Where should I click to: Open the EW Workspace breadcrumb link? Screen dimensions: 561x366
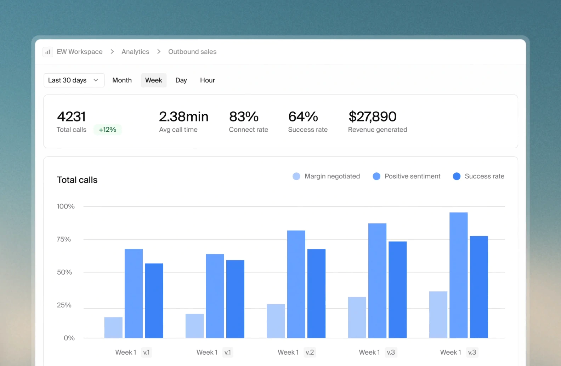(x=80, y=52)
